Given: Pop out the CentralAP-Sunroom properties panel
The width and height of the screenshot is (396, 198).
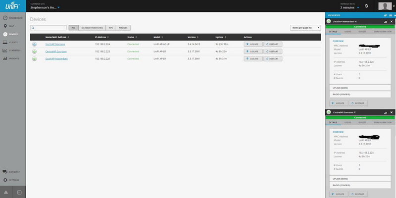Looking at the screenshot, I should click(x=386, y=112).
